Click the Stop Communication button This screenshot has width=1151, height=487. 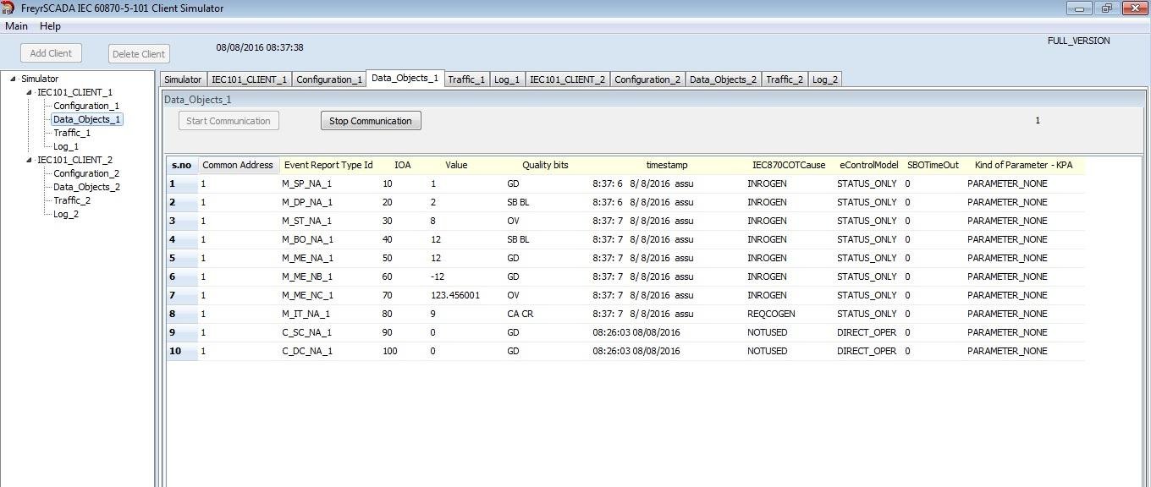371,121
